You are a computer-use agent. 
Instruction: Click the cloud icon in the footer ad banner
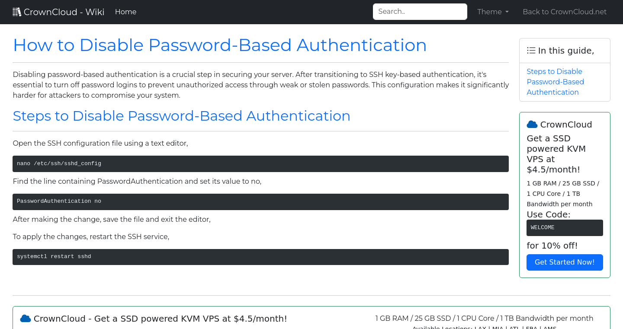pos(25,318)
